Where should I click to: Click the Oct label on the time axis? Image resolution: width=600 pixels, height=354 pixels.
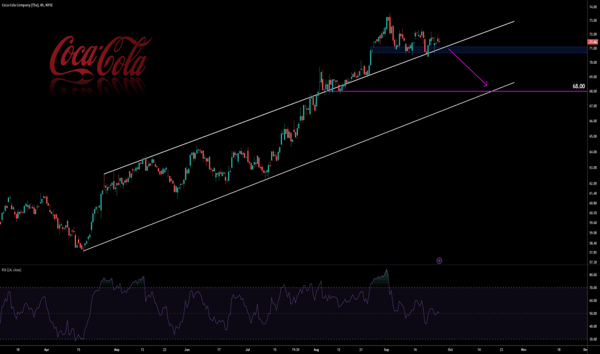pyautogui.click(x=451, y=349)
